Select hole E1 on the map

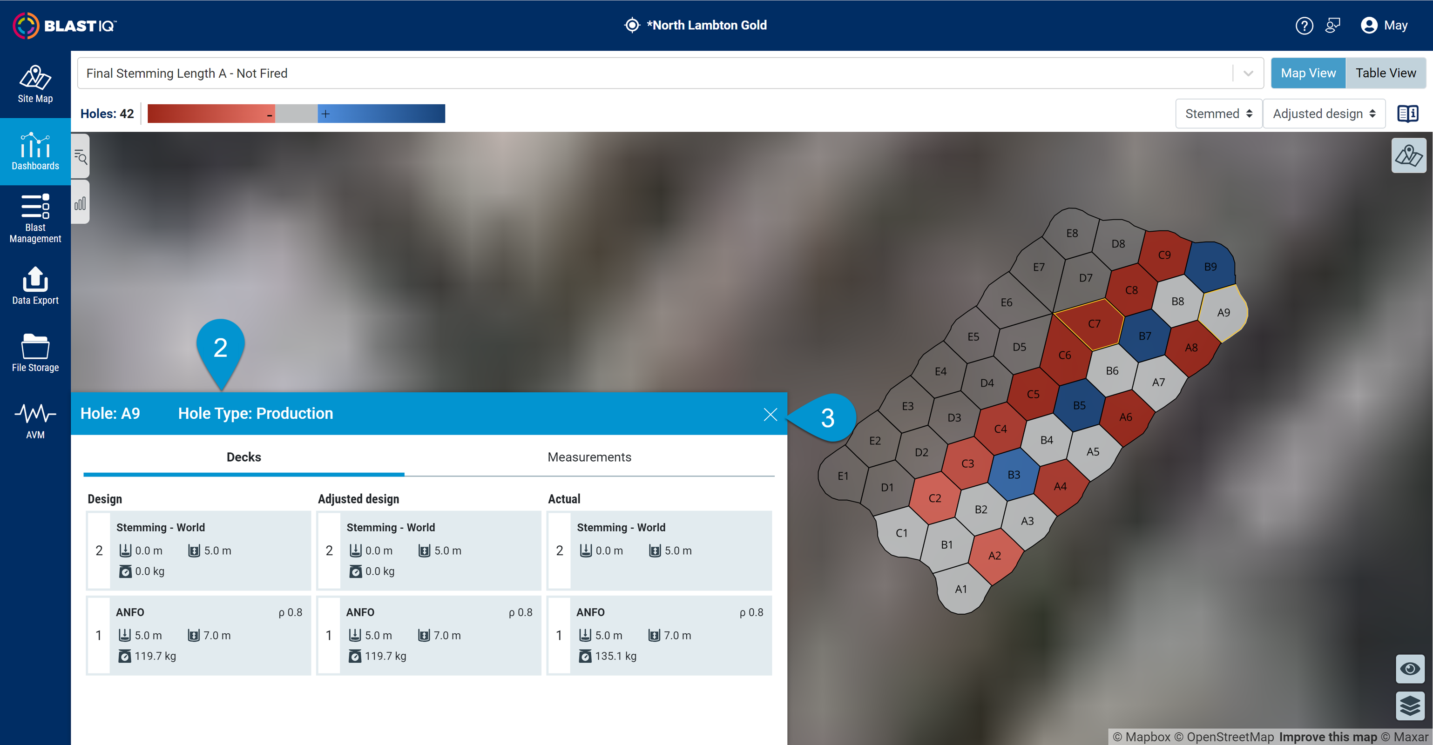843,476
